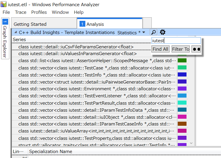Click the swatch for vector TestCase row
Viewport: 221px width, 158px height.
click(182, 67)
